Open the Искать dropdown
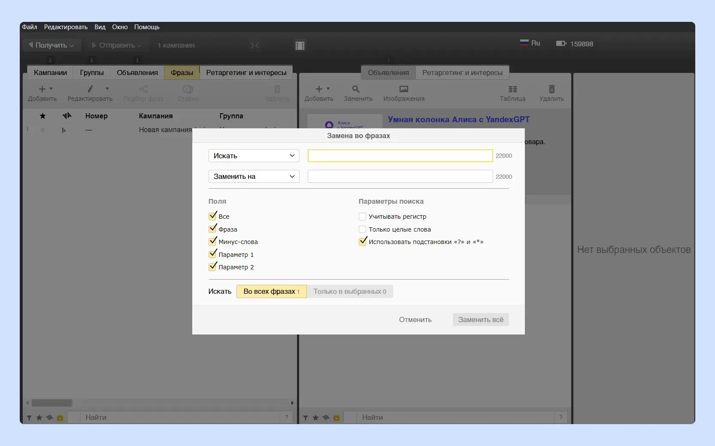The width and height of the screenshot is (715, 446). click(254, 156)
